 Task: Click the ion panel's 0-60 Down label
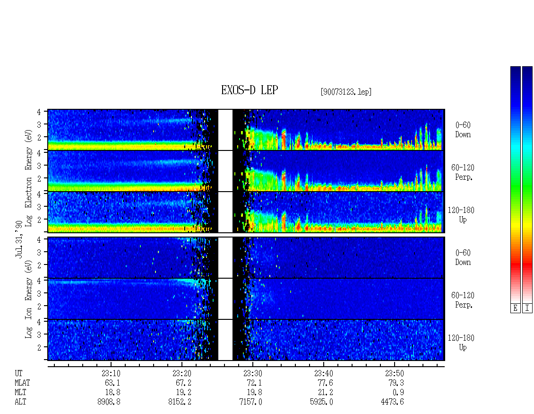click(463, 257)
